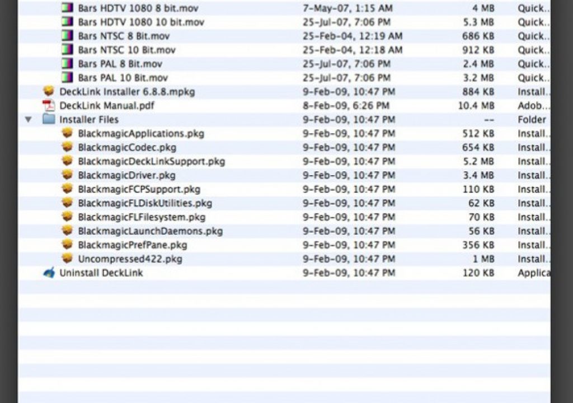The height and width of the screenshot is (403, 573).
Task: Click the 56 KB size value
Action: [x=481, y=231]
